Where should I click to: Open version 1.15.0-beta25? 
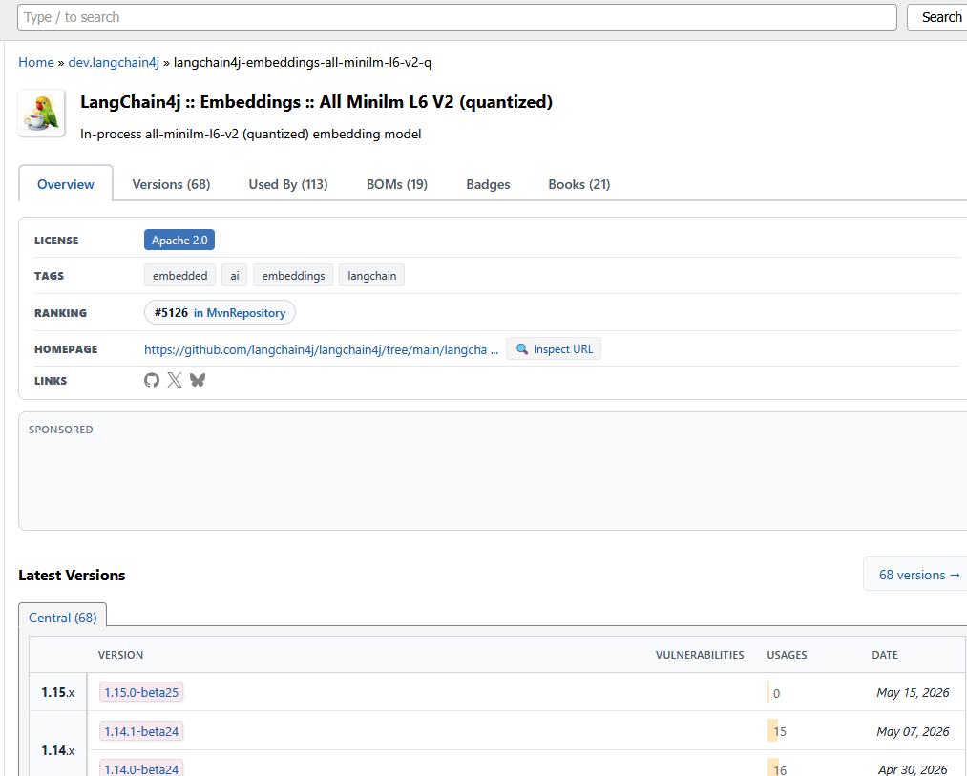pos(141,692)
